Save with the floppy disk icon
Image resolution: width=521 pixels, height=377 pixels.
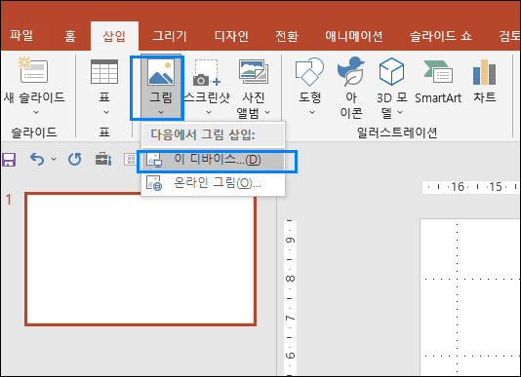click(9, 160)
